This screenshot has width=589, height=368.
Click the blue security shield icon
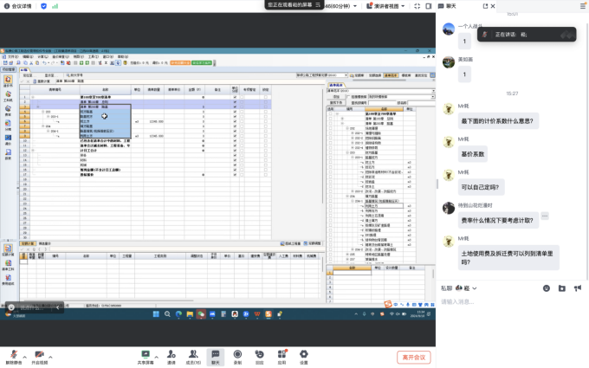click(43, 6)
